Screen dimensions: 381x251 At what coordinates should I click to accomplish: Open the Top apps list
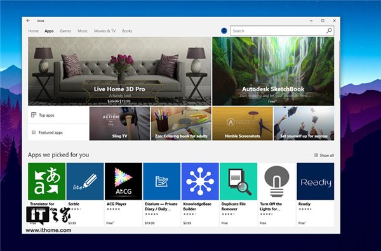tap(58, 115)
